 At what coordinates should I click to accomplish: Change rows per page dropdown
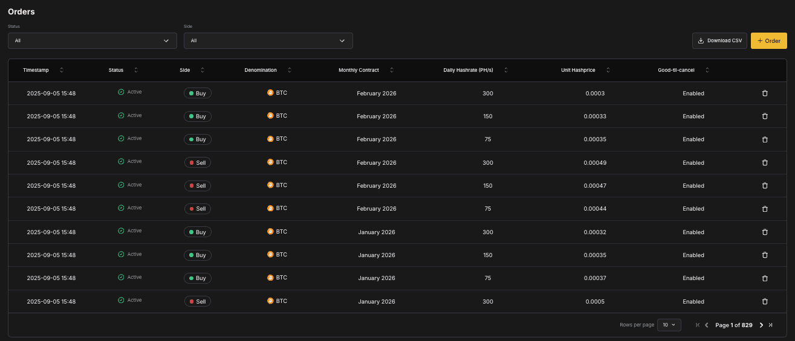(x=669, y=325)
